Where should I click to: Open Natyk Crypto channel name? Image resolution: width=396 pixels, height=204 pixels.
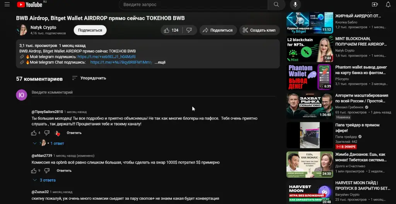43,27
